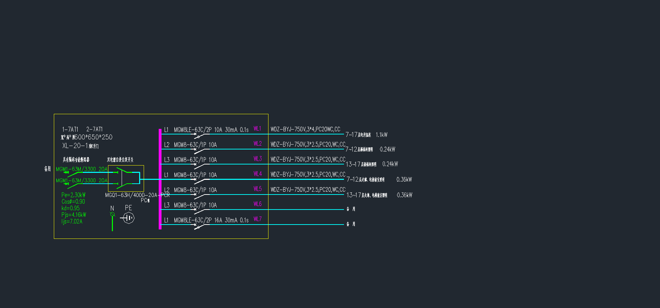
Task: Select 'MGM8-63C/1P 10A' on the WL5 row
Action: [x=195, y=190]
